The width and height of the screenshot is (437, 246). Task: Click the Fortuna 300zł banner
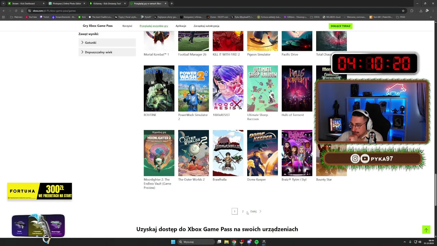pyautogui.click(x=40, y=191)
